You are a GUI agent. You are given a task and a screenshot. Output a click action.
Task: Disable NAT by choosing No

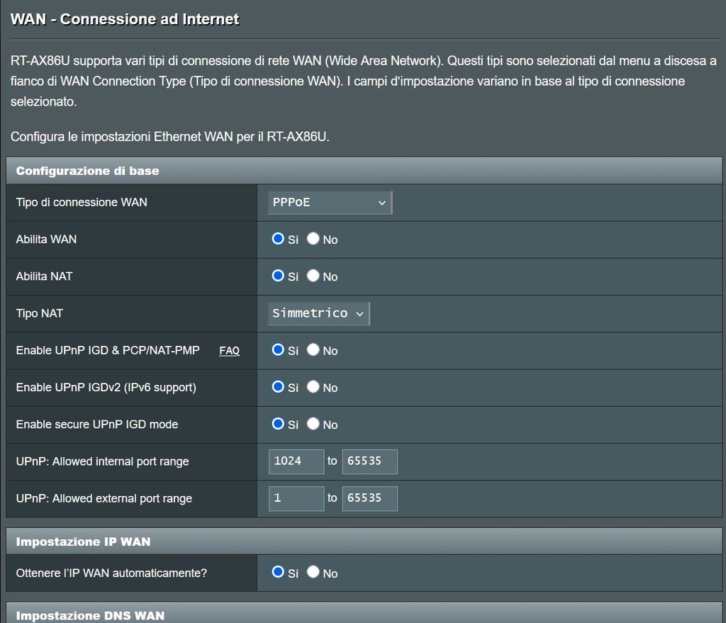click(313, 276)
